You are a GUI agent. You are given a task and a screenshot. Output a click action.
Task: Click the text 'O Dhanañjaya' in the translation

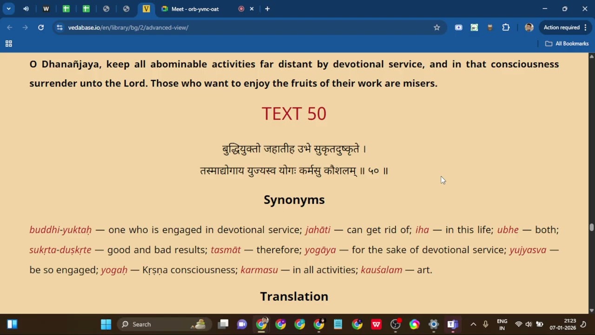[x=65, y=64]
